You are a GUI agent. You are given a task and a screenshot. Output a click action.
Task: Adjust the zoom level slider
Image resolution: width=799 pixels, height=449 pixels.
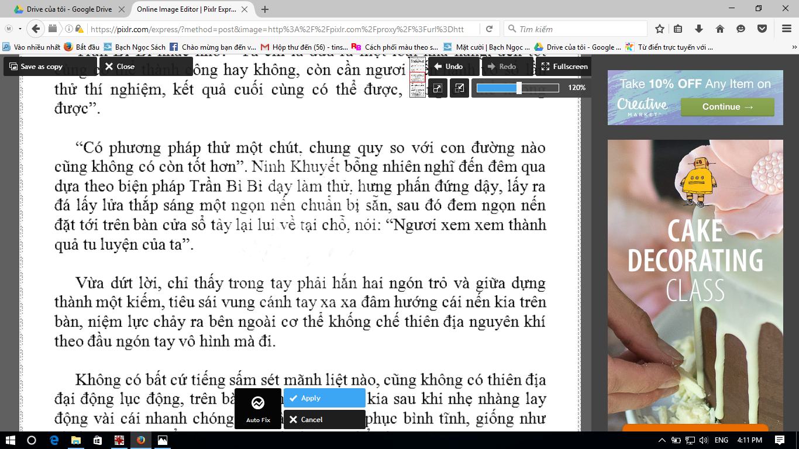pyautogui.click(x=518, y=88)
